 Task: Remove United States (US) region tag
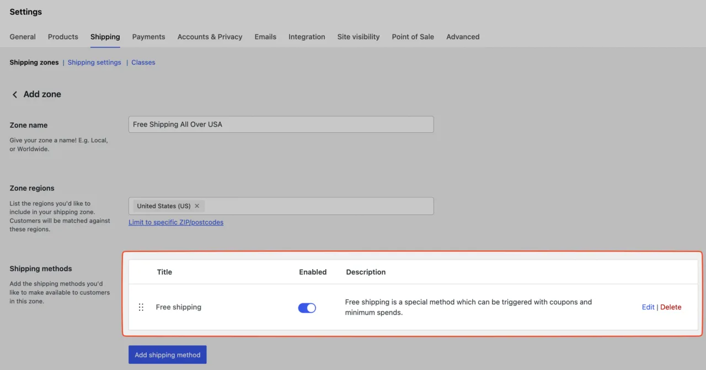tap(197, 206)
